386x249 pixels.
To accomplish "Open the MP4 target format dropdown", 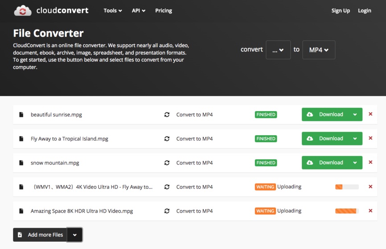I will pyautogui.click(x=319, y=50).
